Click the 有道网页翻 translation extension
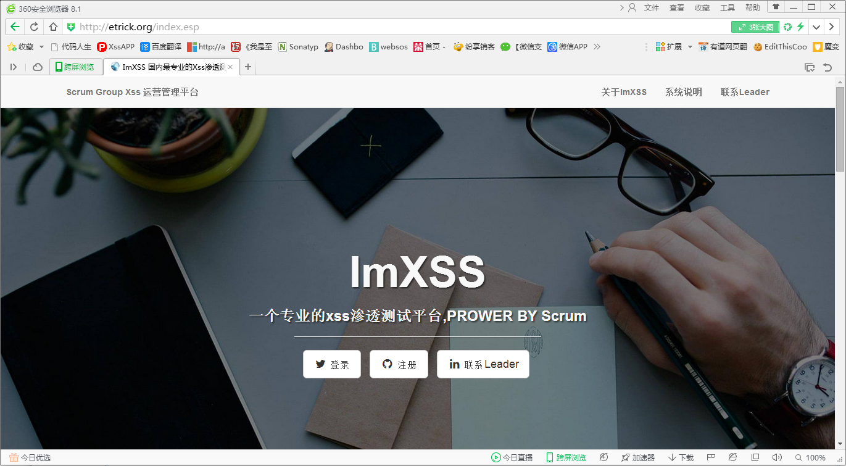Image resolution: width=846 pixels, height=466 pixels. pyautogui.click(x=723, y=46)
